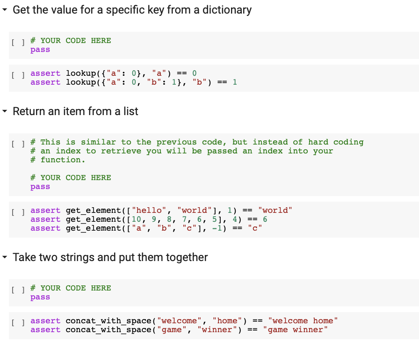Place cursor on "pass" in the string concatenation cell
The width and height of the screenshot is (419, 349).
(40, 297)
